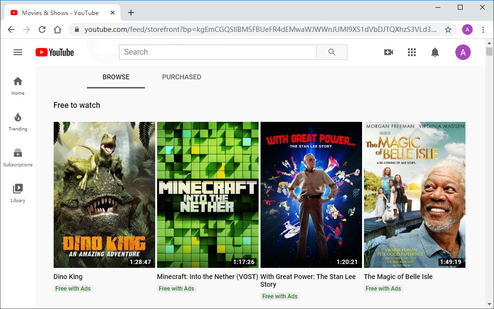Click Free with Ads under Stan Lee Story
This screenshot has width=494, height=309.
pyautogui.click(x=280, y=296)
